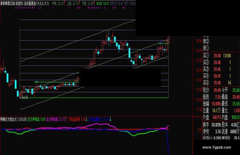The height and width of the screenshot is (155, 240).
Task: Click the 最高 value 28.48
Action: (x=236, y=97)
